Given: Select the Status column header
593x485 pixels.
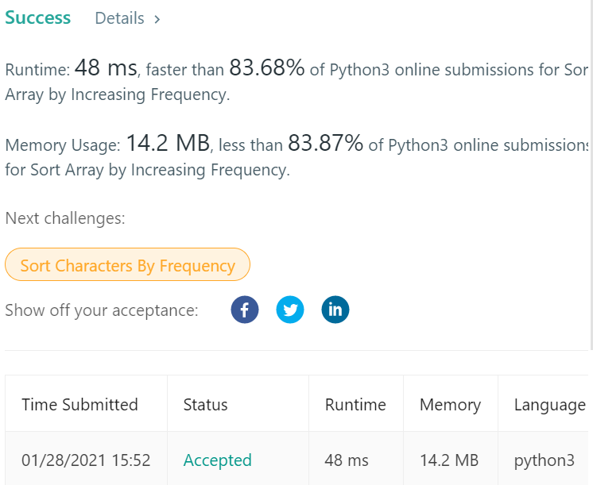Looking at the screenshot, I should pos(205,405).
